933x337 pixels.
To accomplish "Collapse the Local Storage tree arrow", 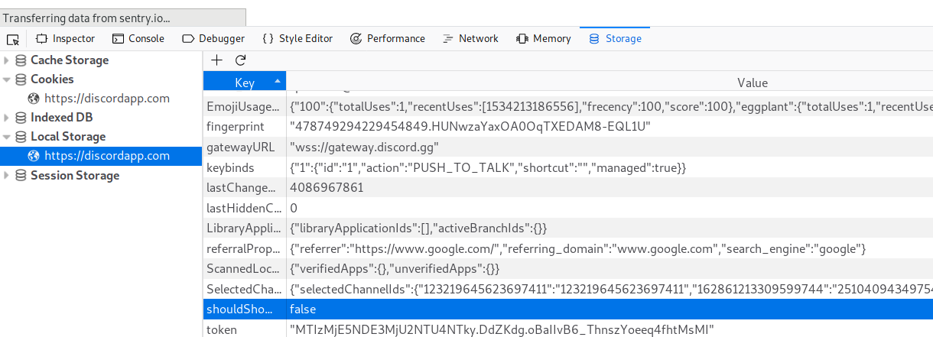I will click(7, 137).
